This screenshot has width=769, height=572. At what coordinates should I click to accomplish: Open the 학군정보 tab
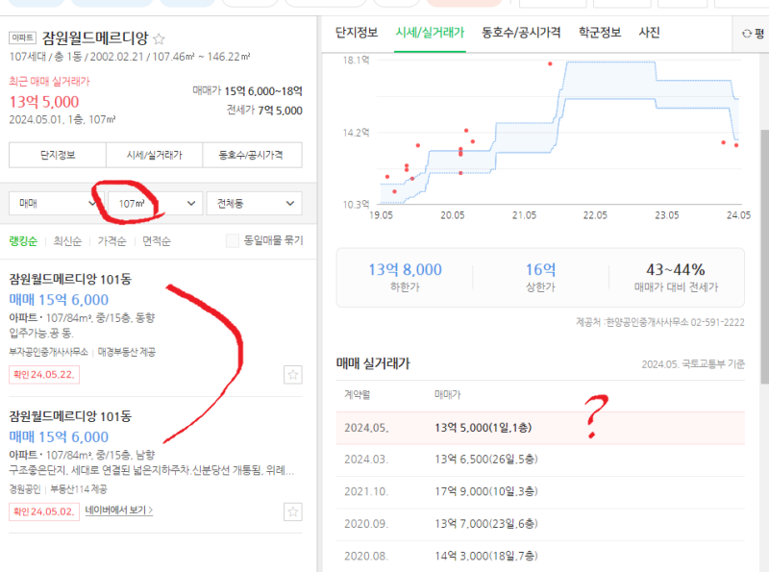600,33
